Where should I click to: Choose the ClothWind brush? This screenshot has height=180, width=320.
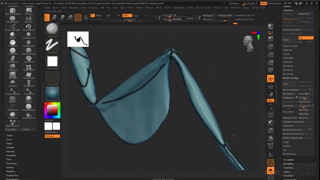(x=28, y=83)
